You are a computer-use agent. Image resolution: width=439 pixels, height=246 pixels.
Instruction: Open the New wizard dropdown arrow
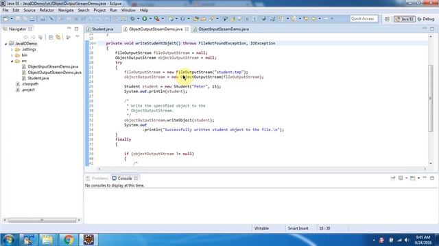coord(12,18)
